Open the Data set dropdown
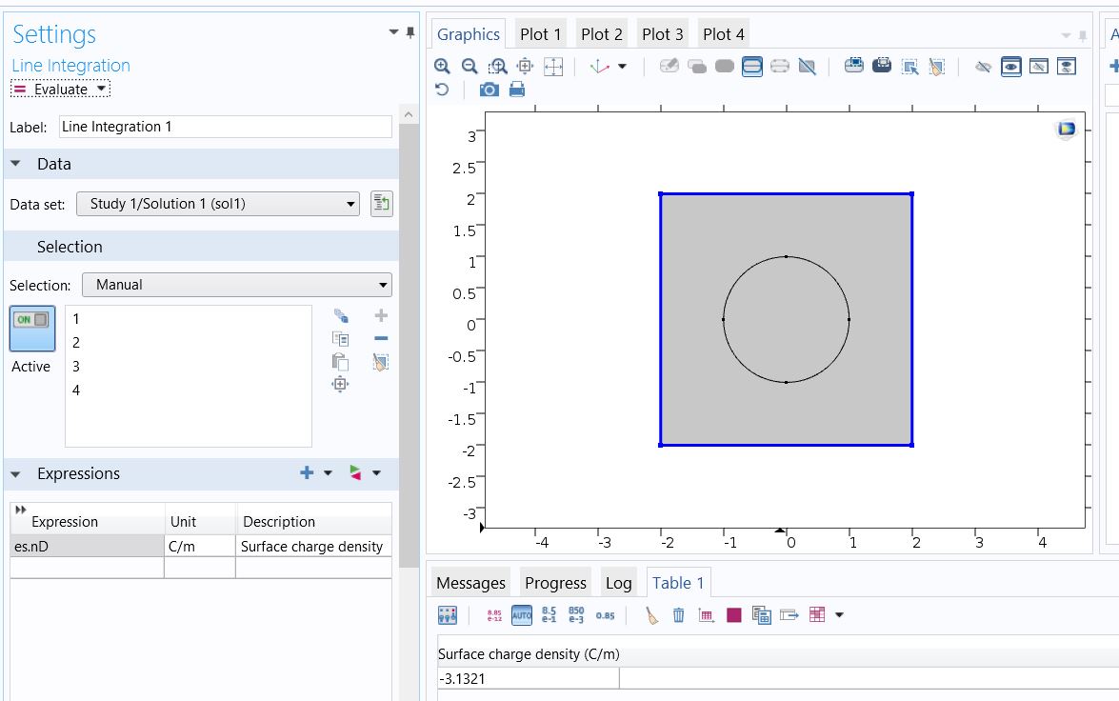The image size is (1119, 701). [x=218, y=204]
